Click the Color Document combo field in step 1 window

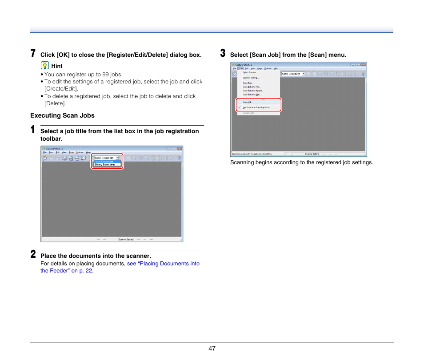pos(106,158)
